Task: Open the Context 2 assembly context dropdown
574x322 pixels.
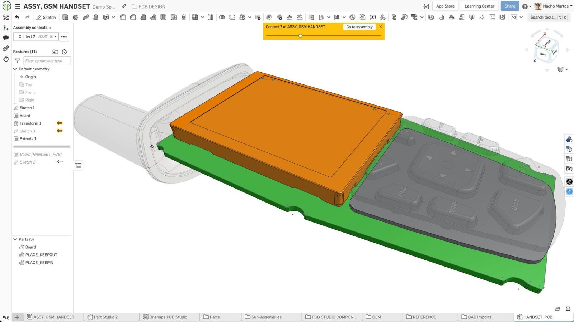Action: pyautogui.click(x=36, y=36)
